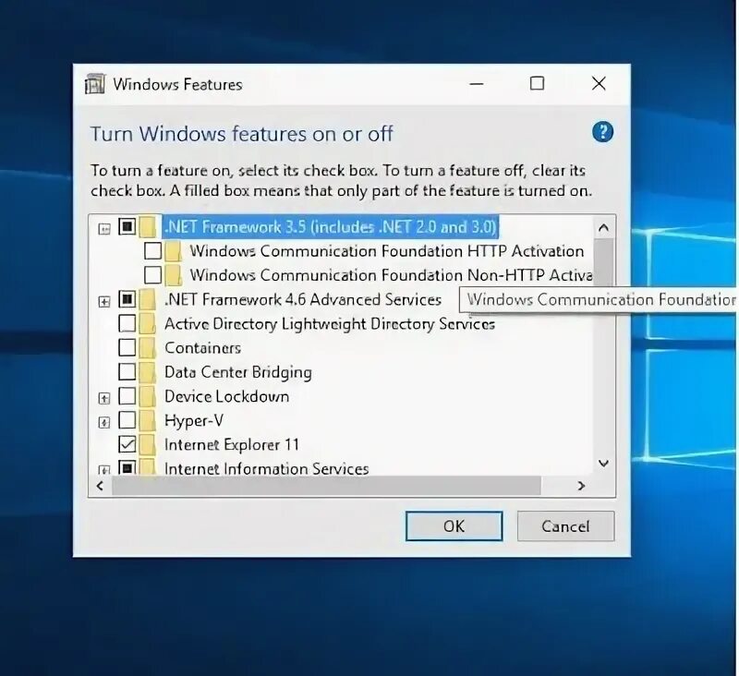Toggle the Internet Information Services checkbox

pos(127,467)
